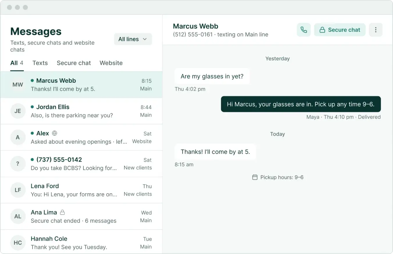This screenshot has width=393, height=254.
Task: Open Ana Lima secure chat thread
Action: [81, 217]
